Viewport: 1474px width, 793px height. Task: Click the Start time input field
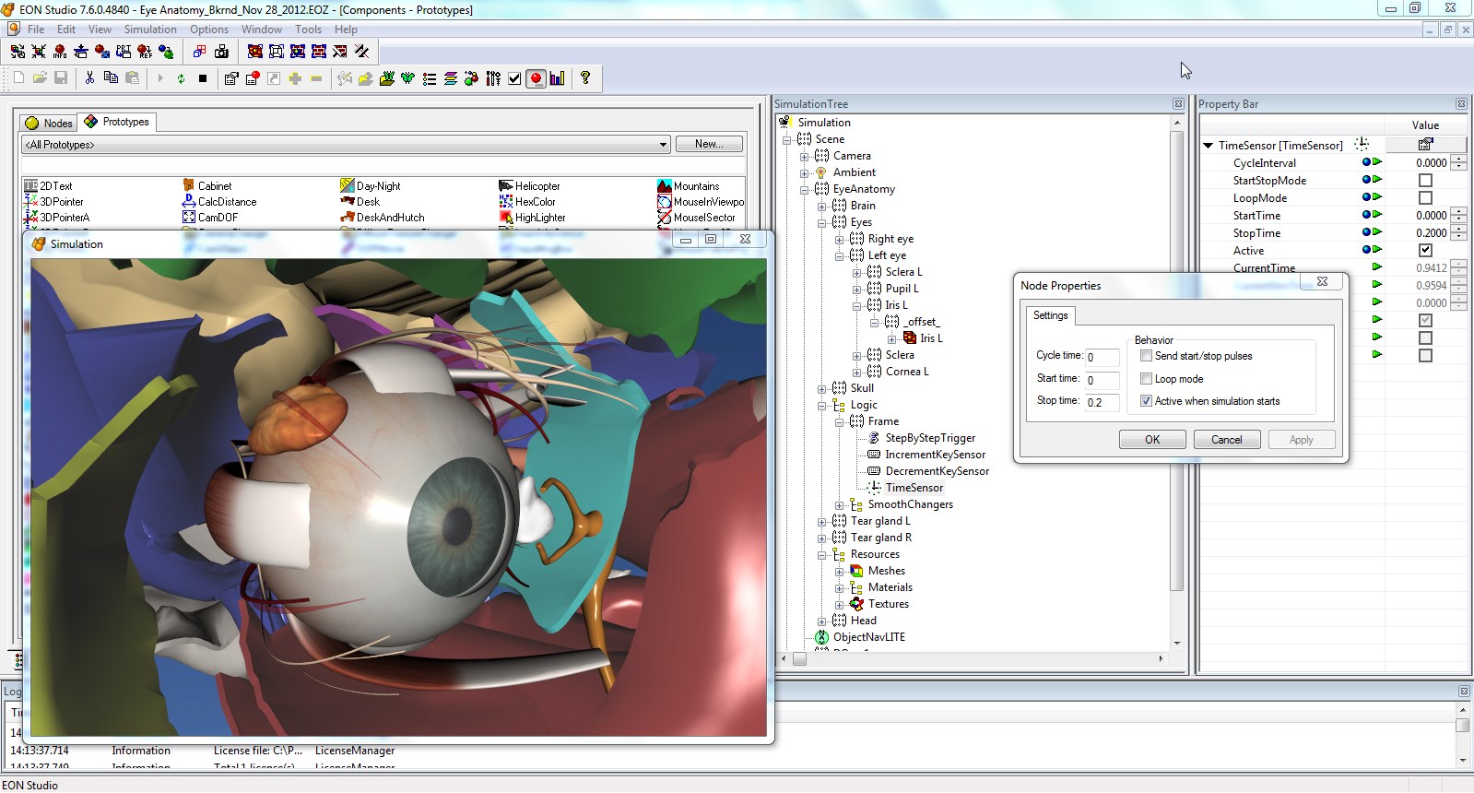click(1102, 380)
